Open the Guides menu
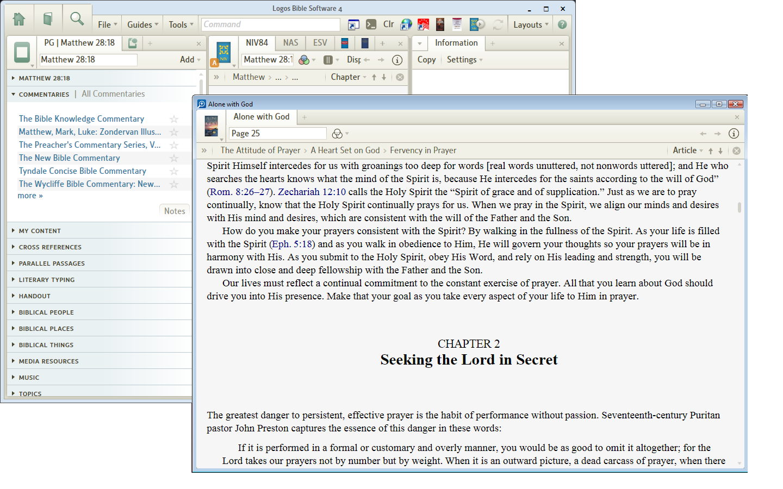 click(x=143, y=24)
